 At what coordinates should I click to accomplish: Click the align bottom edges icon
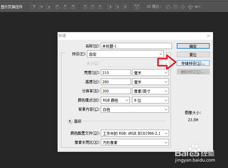[48, 7]
